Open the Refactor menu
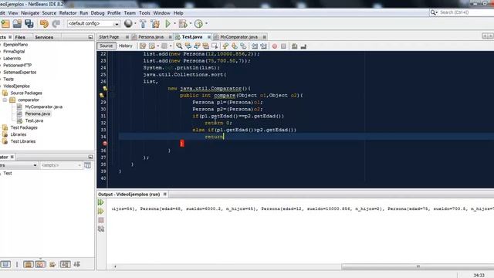494x278 pixels. coord(68,13)
